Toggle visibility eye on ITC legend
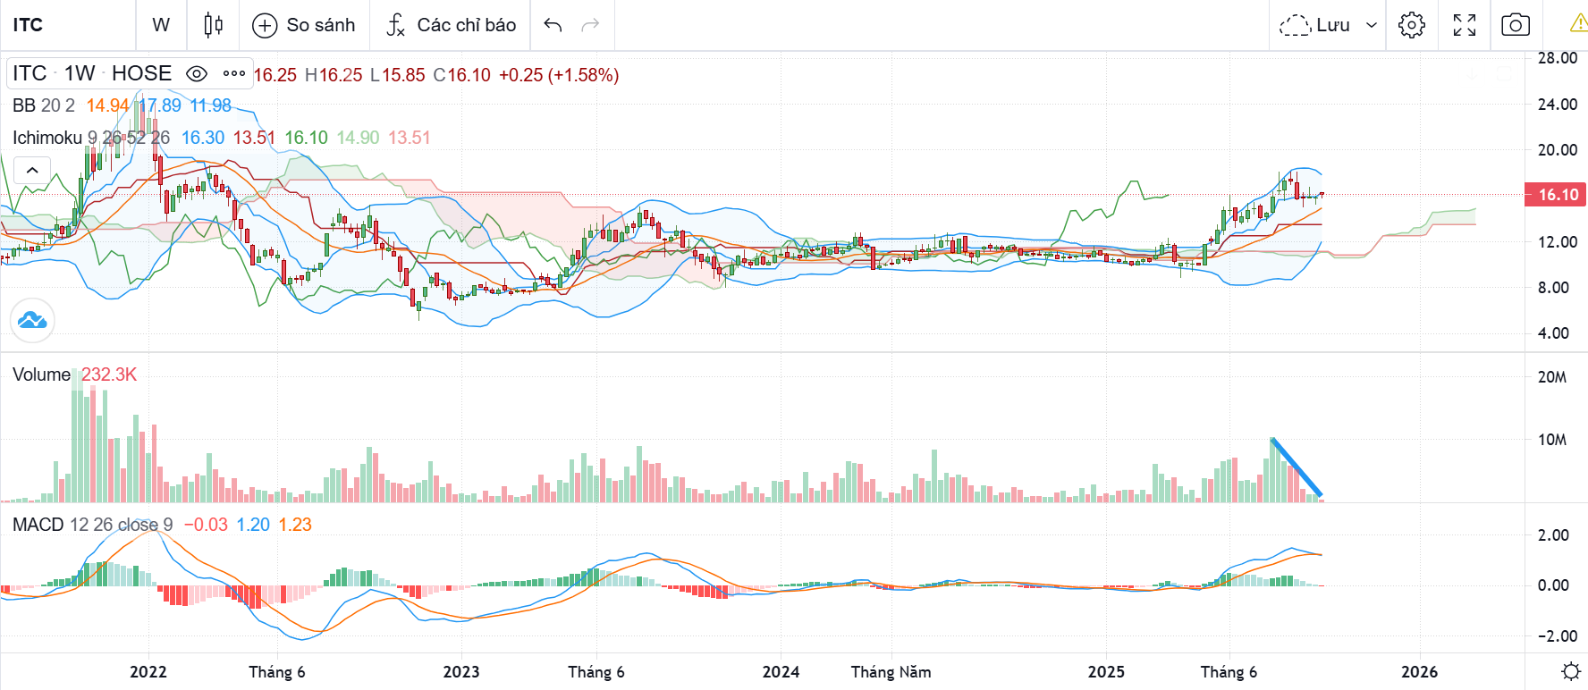 coord(197,73)
